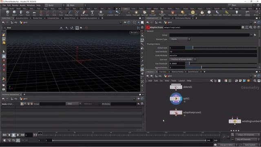
Task: Toggle the audio button in the playbar
Action: click(9, 140)
